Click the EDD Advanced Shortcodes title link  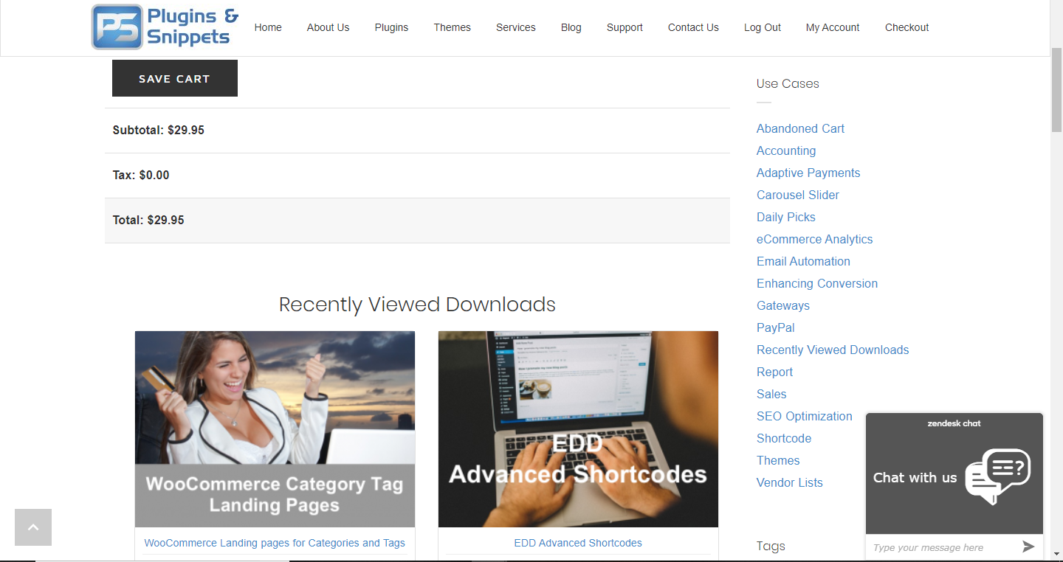point(578,543)
